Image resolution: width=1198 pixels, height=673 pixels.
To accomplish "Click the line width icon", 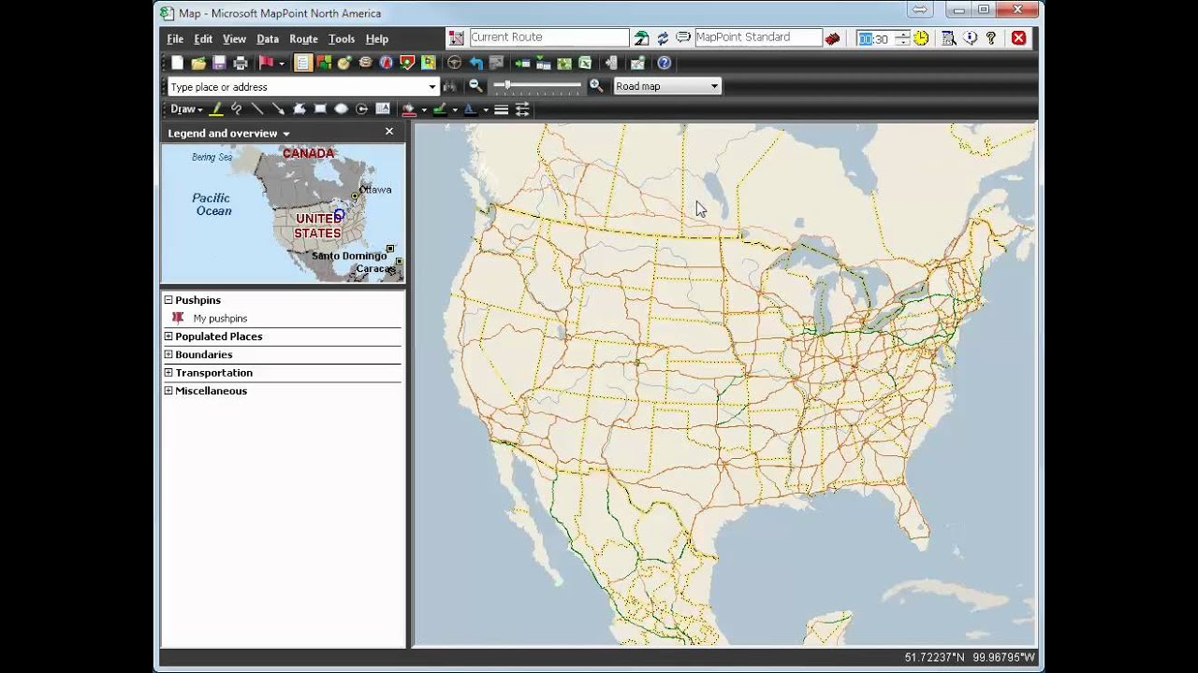I will 502,109.
